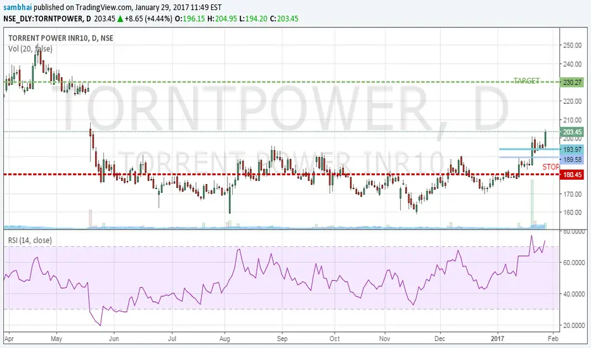Select the red 180.45 stop price tag
Image resolution: width=591 pixels, height=348 pixels.
(x=572, y=175)
